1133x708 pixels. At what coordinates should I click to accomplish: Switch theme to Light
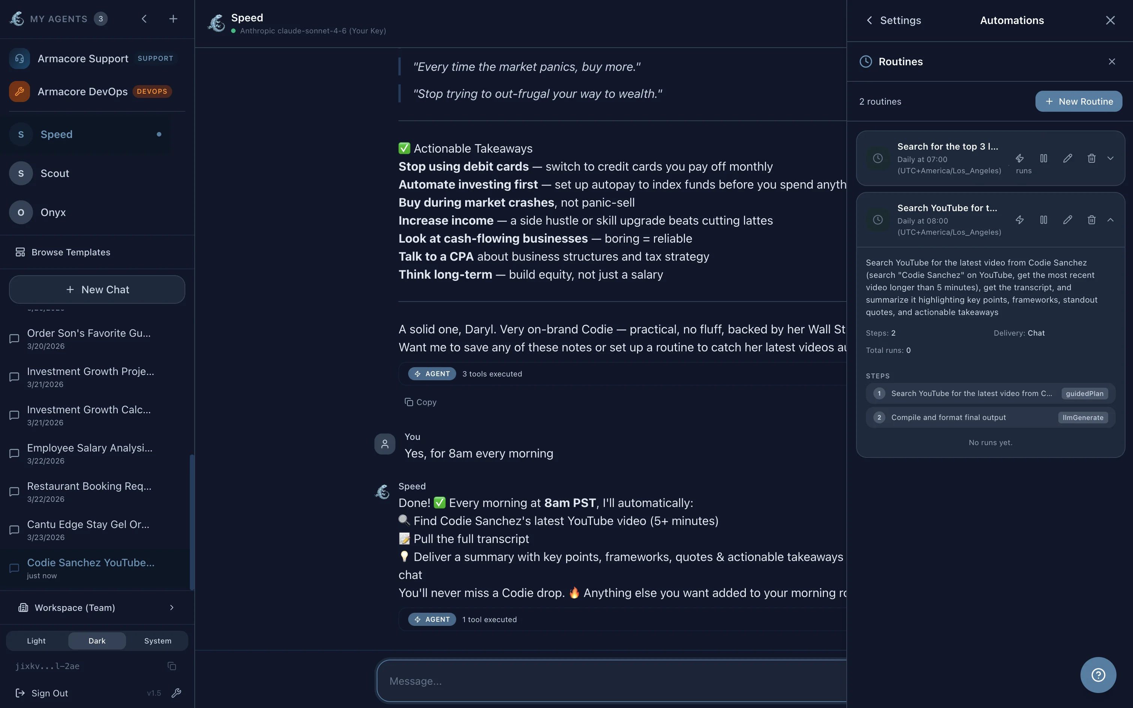click(x=36, y=640)
